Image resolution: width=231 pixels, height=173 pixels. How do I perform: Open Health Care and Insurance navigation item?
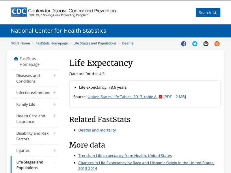point(30,116)
